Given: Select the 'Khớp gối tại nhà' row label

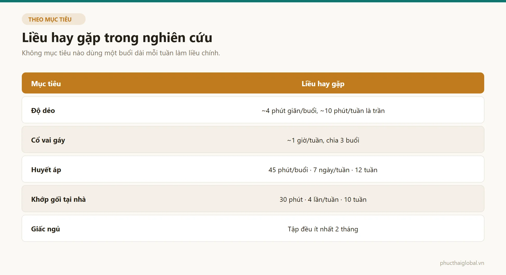Looking at the screenshot, I should click(x=58, y=199).
